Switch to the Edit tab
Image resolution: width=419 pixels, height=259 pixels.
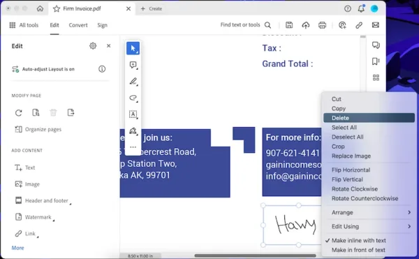(x=54, y=25)
